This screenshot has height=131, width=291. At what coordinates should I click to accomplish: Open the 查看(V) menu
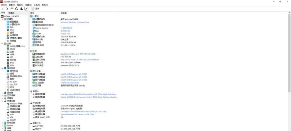12,5
